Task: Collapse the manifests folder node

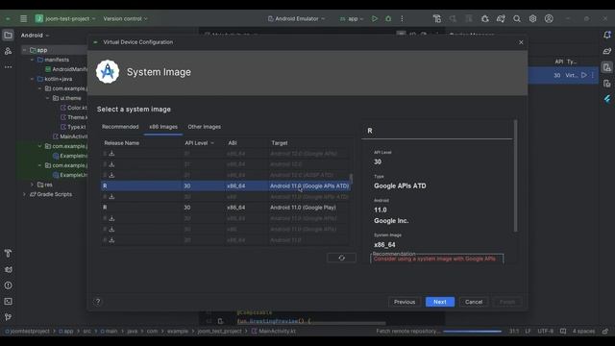Action: (x=32, y=60)
